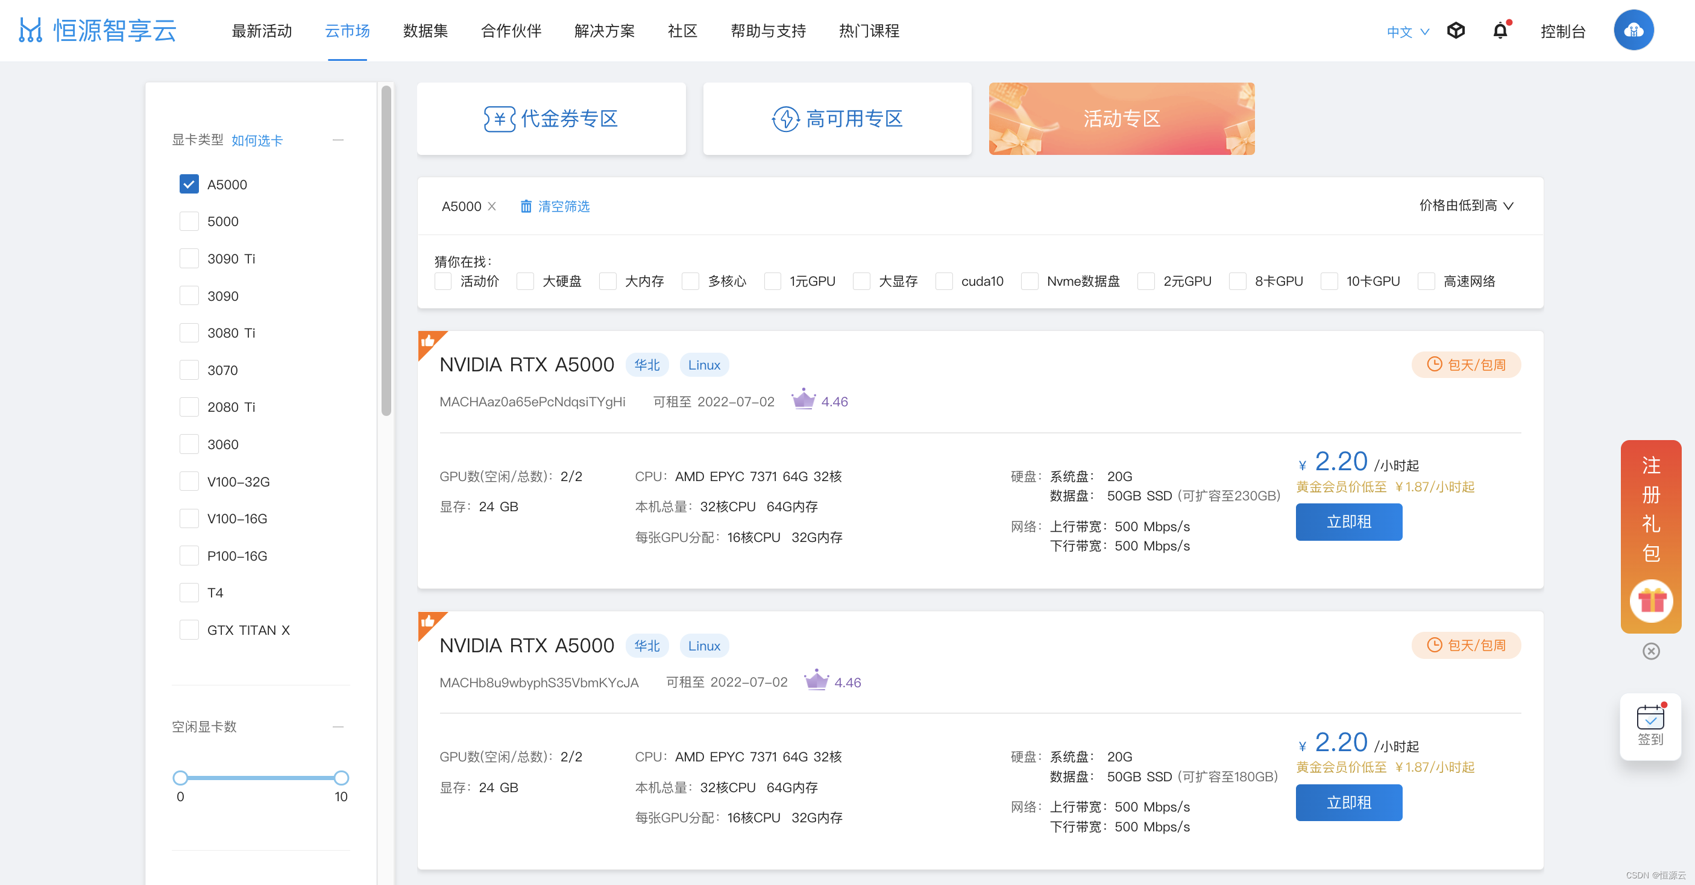The height and width of the screenshot is (885, 1695).
Task: Check the 3090 Ti GPU checkbox
Action: point(189,259)
